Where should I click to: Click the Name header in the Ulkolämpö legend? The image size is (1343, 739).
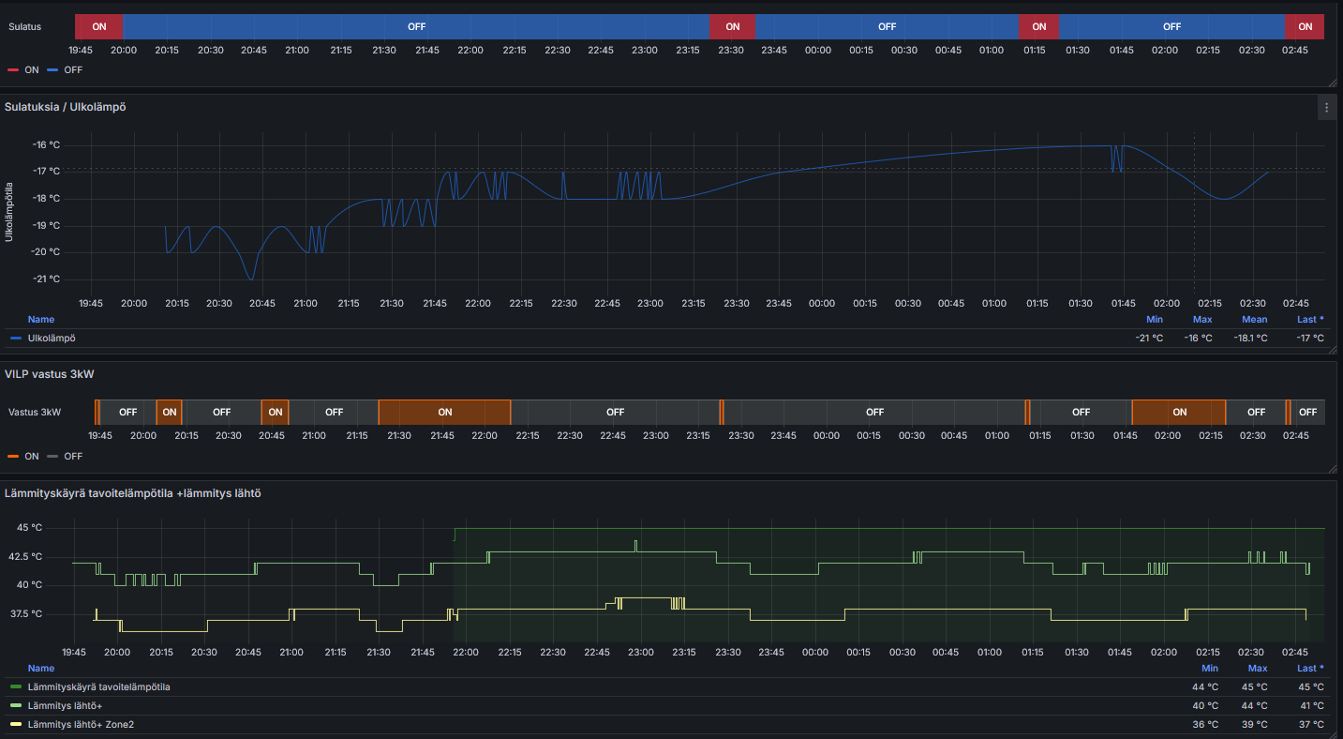click(x=41, y=320)
